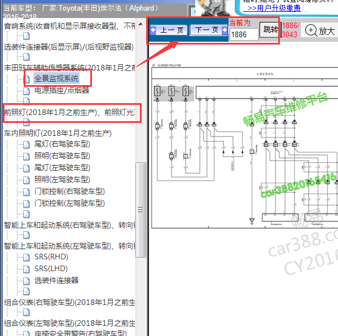Open 门锁控制(左驾驶车型) document
Viewport: 338px width, 336px height.
point(69,203)
